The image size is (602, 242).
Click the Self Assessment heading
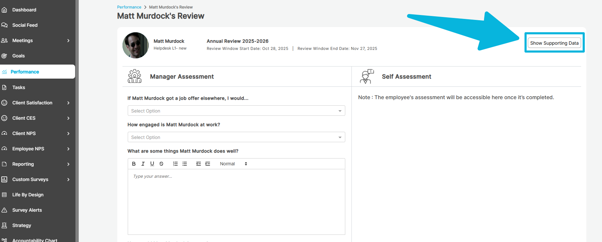pos(406,77)
